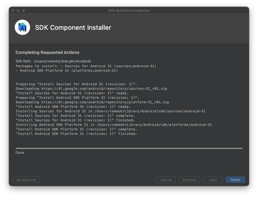Image resolution: width=258 pixels, height=197 pixels.
Task: Click the Android Studio logo icon
Action: coord(22,27)
